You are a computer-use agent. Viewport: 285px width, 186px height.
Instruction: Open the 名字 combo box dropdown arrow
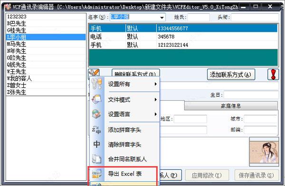coord(161,18)
